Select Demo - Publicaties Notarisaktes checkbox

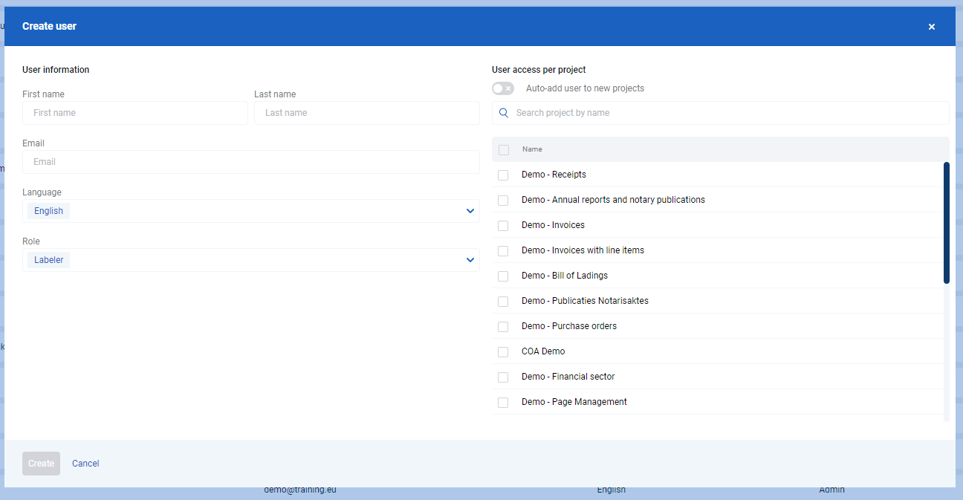tap(503, 302)
